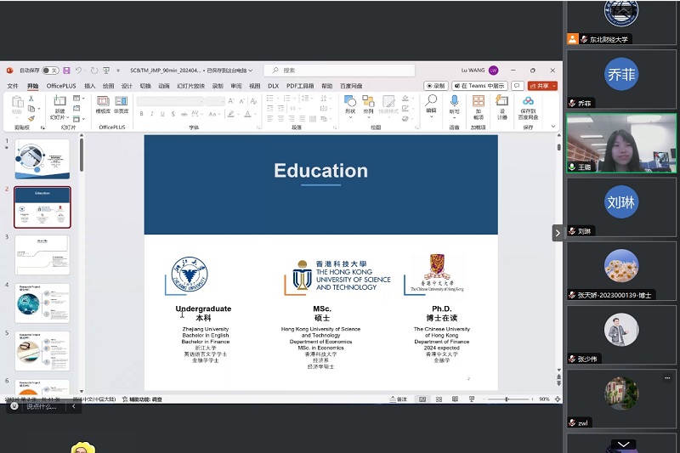Open the Arrange (排列) tool
680x453 pixels.
pos(368,104)
